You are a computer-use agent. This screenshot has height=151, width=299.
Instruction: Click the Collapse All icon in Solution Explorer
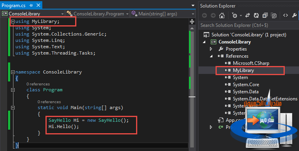pyautogui.click(x=265, y=15)
